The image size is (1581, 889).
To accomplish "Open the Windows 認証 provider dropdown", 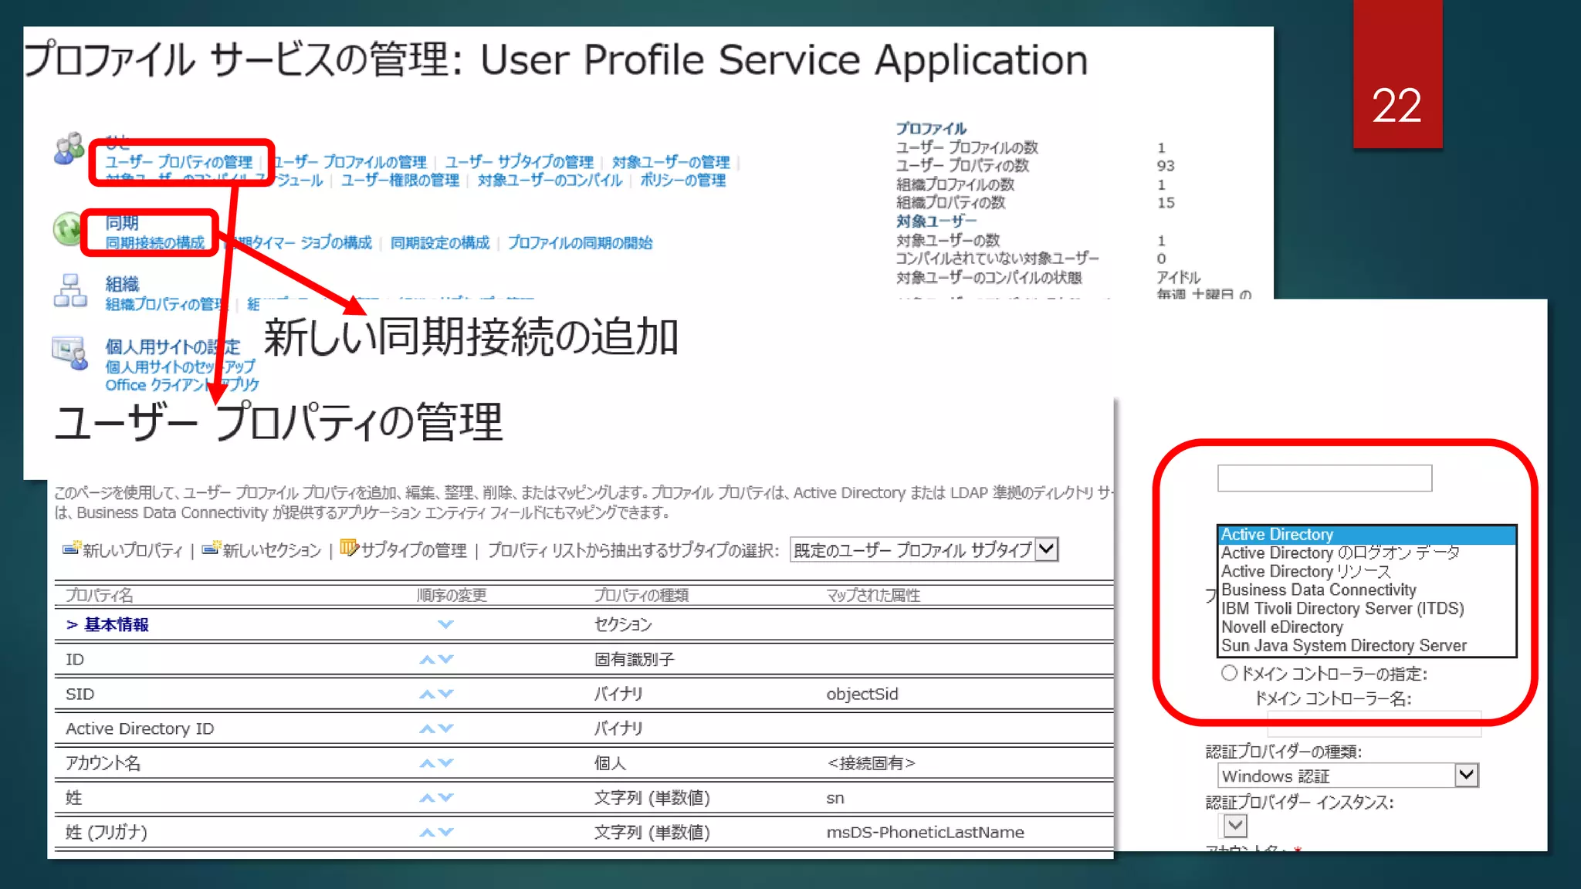I will [1465, 775].
